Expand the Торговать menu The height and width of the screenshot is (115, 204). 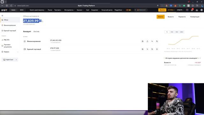click(x=58, y=10)
